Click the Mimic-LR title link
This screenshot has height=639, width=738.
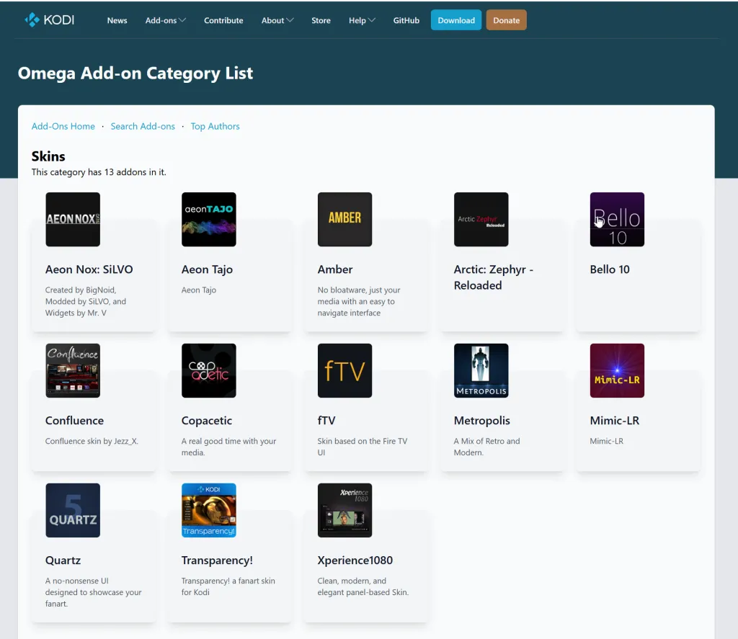(x=615, y=421)
